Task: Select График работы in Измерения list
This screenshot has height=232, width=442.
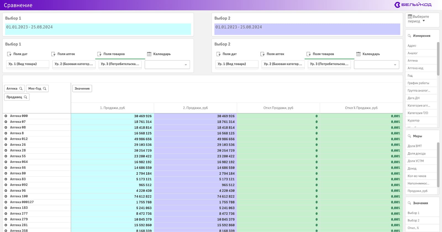Action: pos(421,83)
